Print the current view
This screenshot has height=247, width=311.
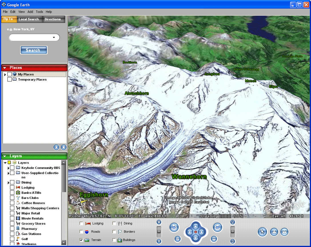click(x=274, y=232)
